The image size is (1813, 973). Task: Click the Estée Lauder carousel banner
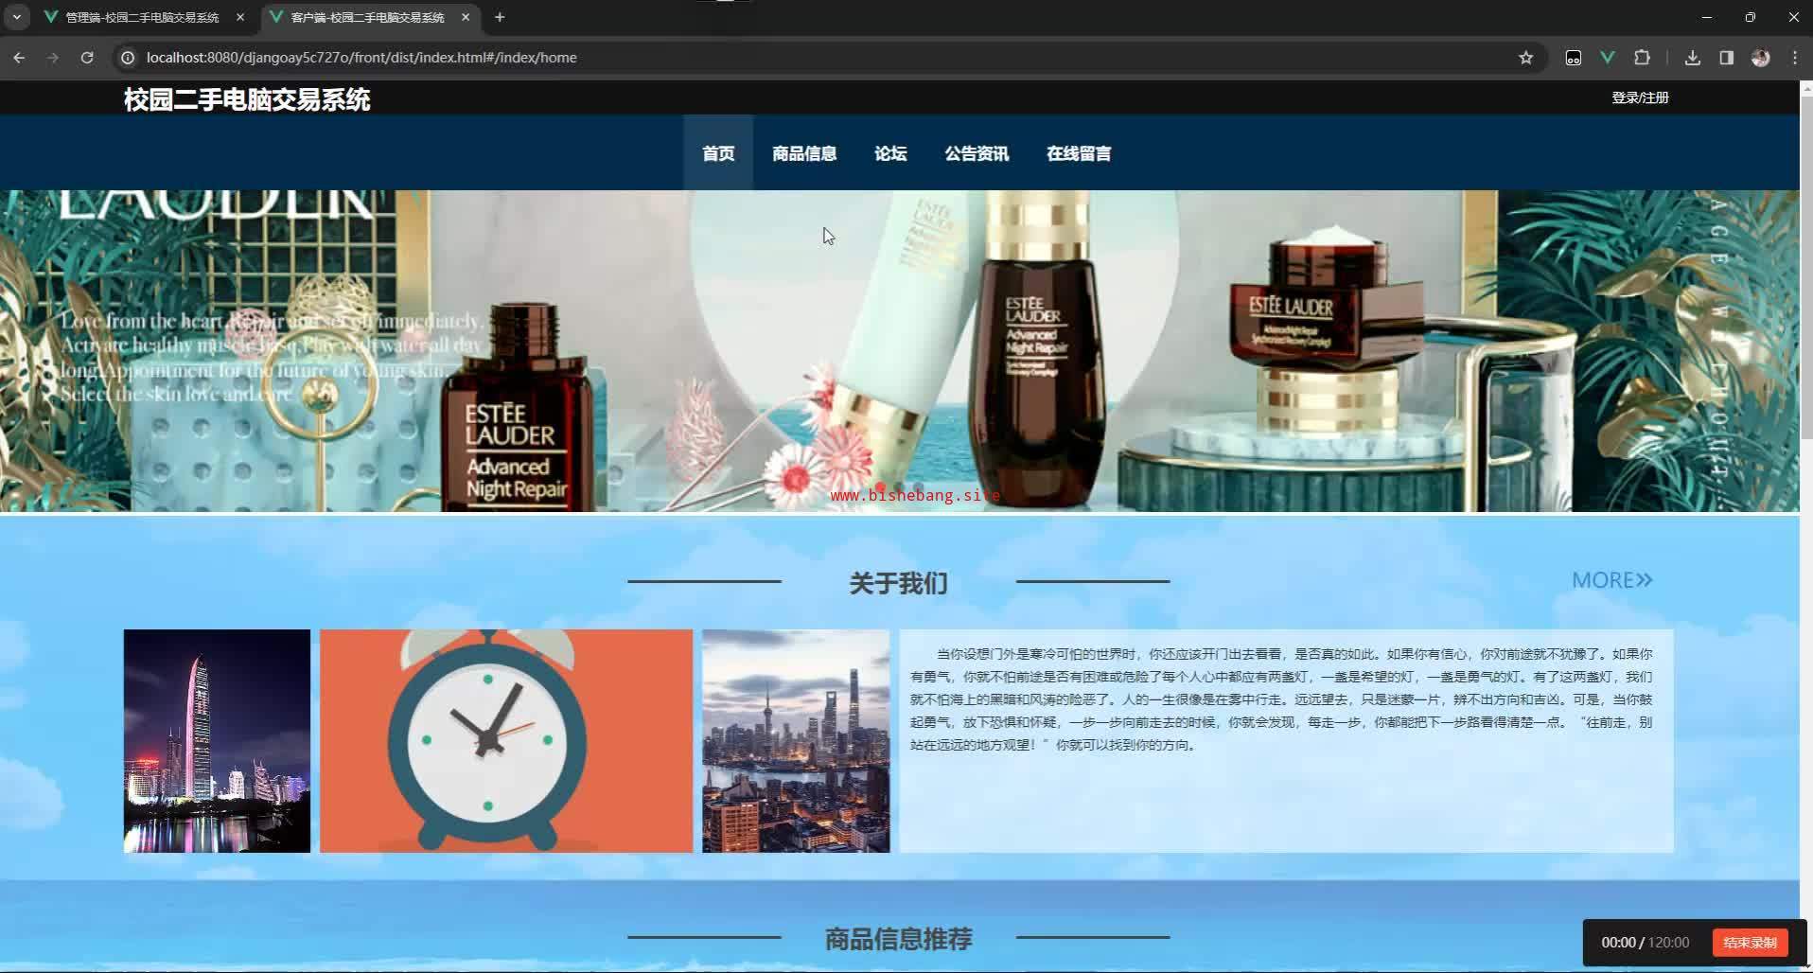pyautogui.click(x=899, y=351)
